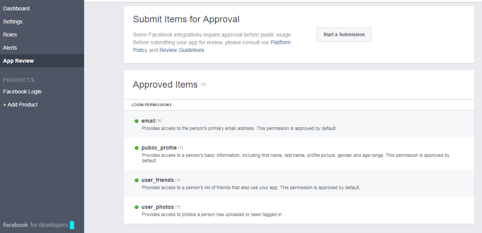
Task: Select App Review menu item
Action: [19, 61]
